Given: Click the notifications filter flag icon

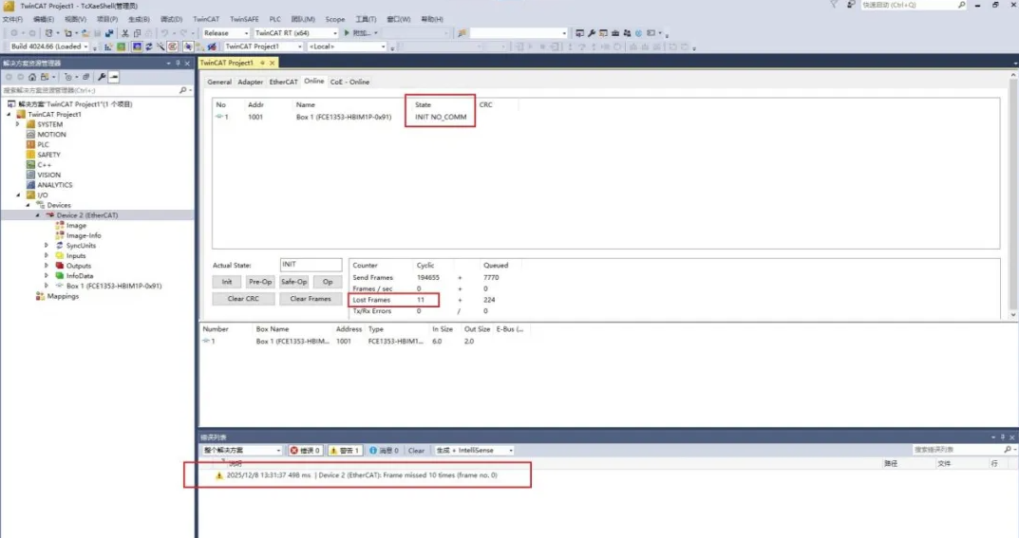Looking at the screenshot, I should point(834,5).
